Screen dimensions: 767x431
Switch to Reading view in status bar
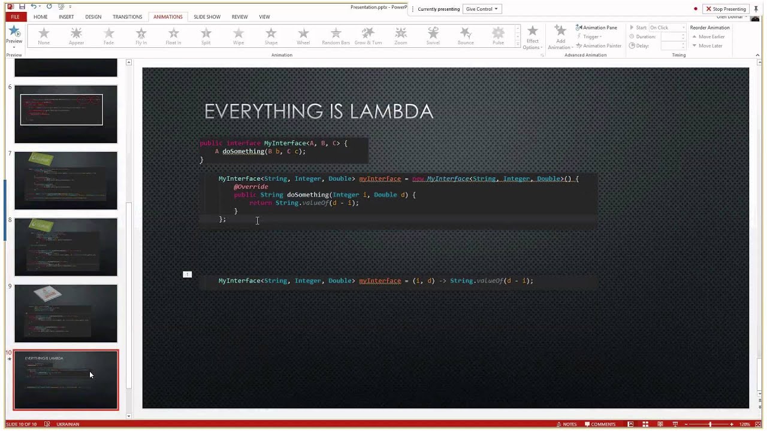(660, 424)
